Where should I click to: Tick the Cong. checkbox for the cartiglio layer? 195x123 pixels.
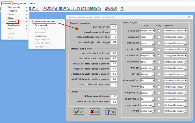(x=159, y=111)
